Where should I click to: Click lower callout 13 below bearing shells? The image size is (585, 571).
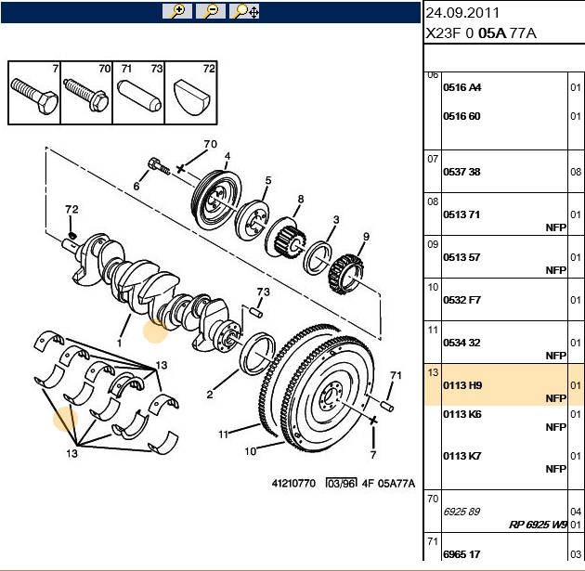point(71,453)
